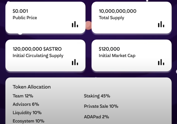Select the Advisors 6% allocation entry

[26, 104]
